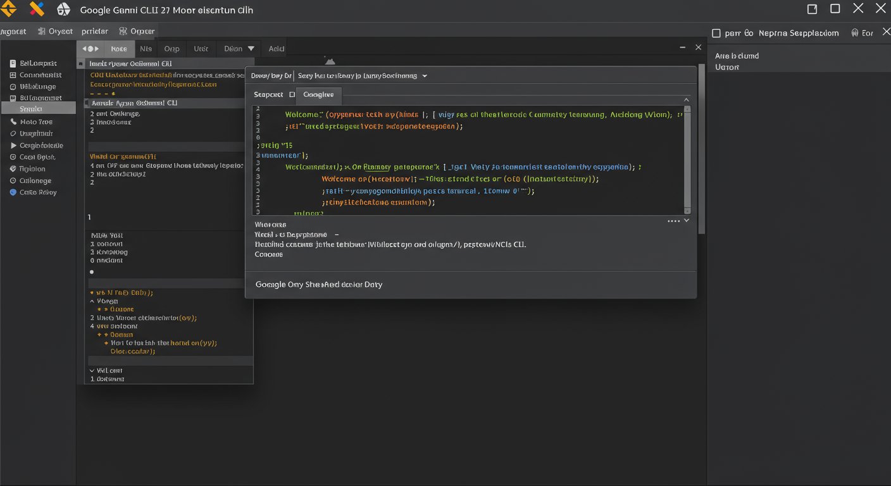The width and height of the screenshot is (891, 486).
Task: Click the phone icon next to 'Hoto Tree'
Action: tap(13, 121)
